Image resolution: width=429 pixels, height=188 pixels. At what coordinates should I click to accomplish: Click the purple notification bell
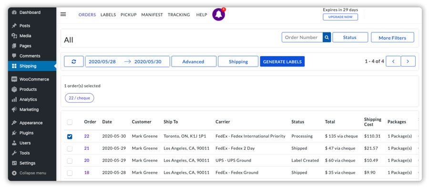tap(219, 14)
